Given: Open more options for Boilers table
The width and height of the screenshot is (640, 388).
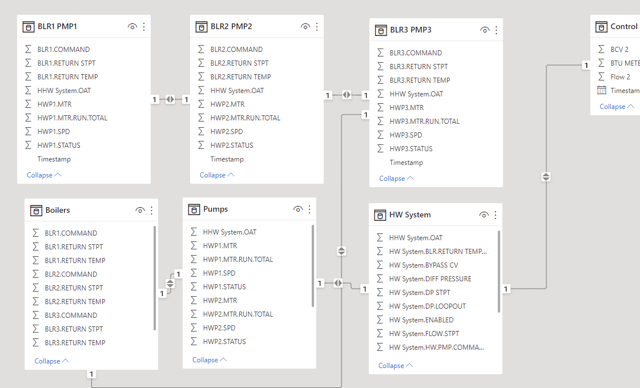Looking at the screenshot, I should click(151, 211).
